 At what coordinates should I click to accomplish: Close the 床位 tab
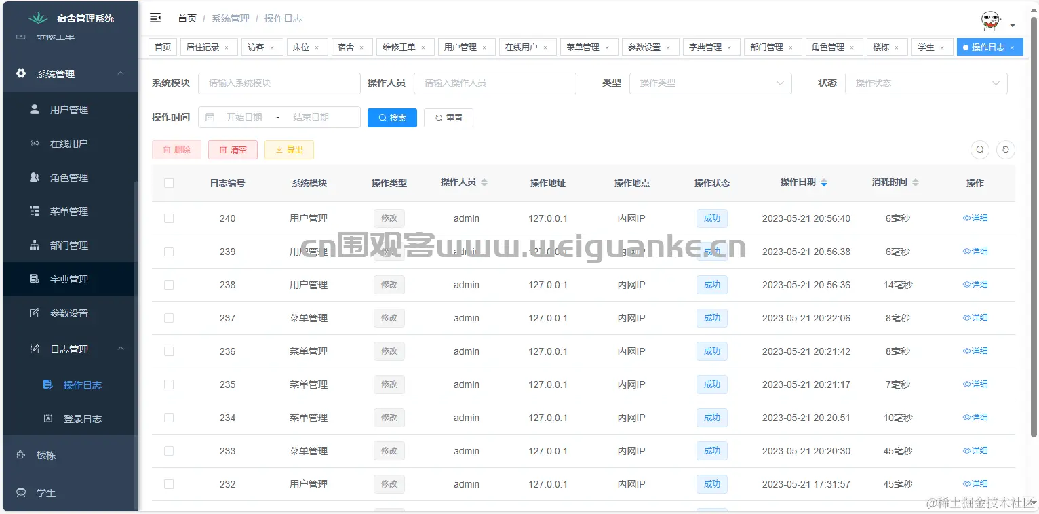317,47
